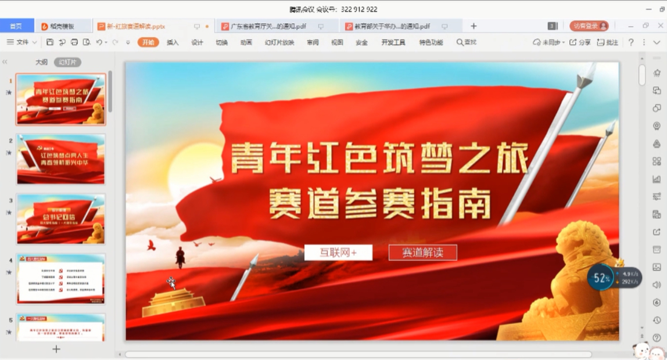667x360 pixels.
Task: Click the 访客登录 guest login button
Action: click(589, 26)
